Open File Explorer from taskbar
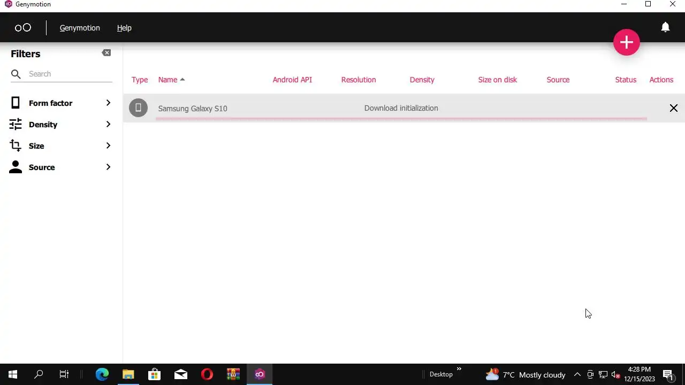This screenshot has width=685, height=385. tap(128, 374)
